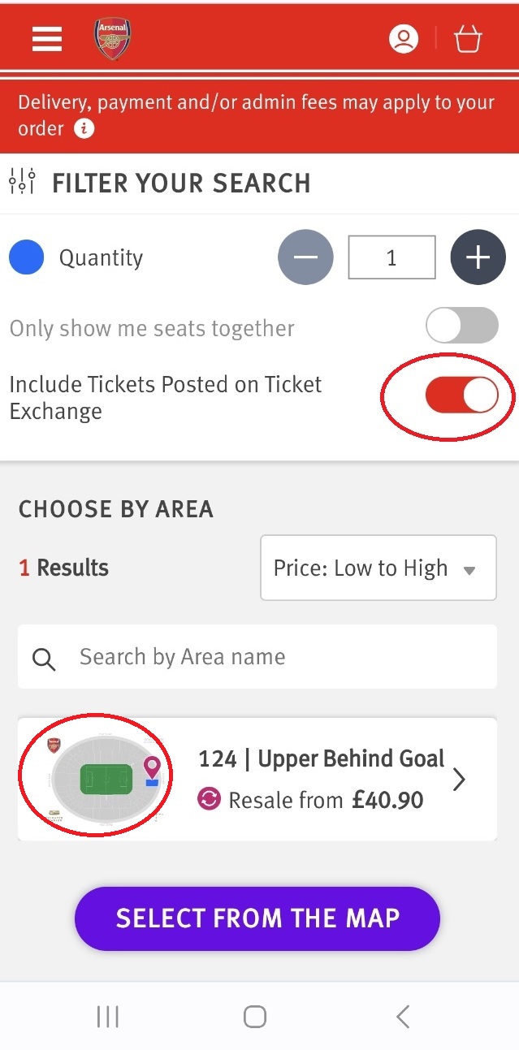519x1050 pixels.
Task: Decrease ticket quantity with minus button
Action: coord(305,258)
